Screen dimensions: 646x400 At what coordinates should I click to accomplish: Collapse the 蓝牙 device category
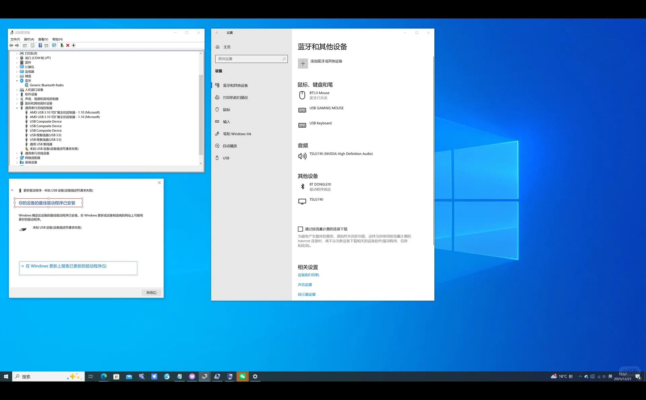17,80
